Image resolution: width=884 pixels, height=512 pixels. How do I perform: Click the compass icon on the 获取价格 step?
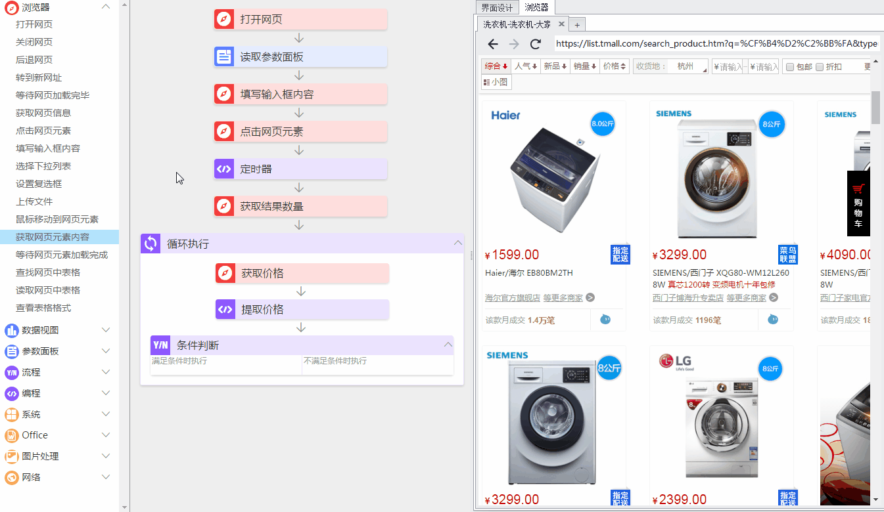tap(225, 273)
